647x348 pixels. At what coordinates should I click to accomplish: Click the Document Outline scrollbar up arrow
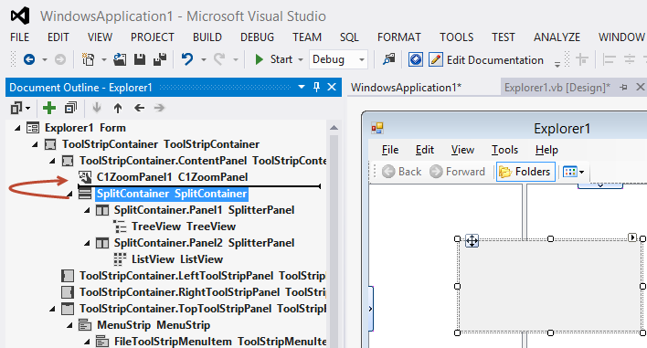(x=334, y=128)
